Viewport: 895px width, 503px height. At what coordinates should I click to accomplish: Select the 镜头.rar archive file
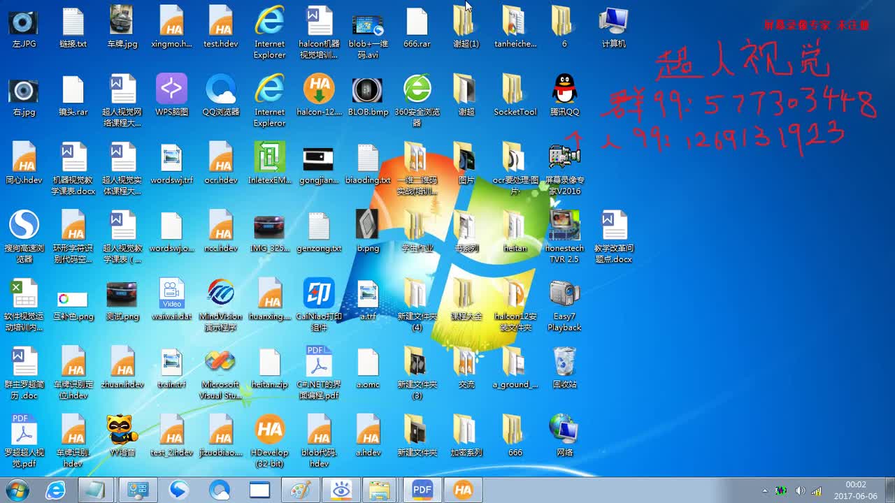[73, 95]
